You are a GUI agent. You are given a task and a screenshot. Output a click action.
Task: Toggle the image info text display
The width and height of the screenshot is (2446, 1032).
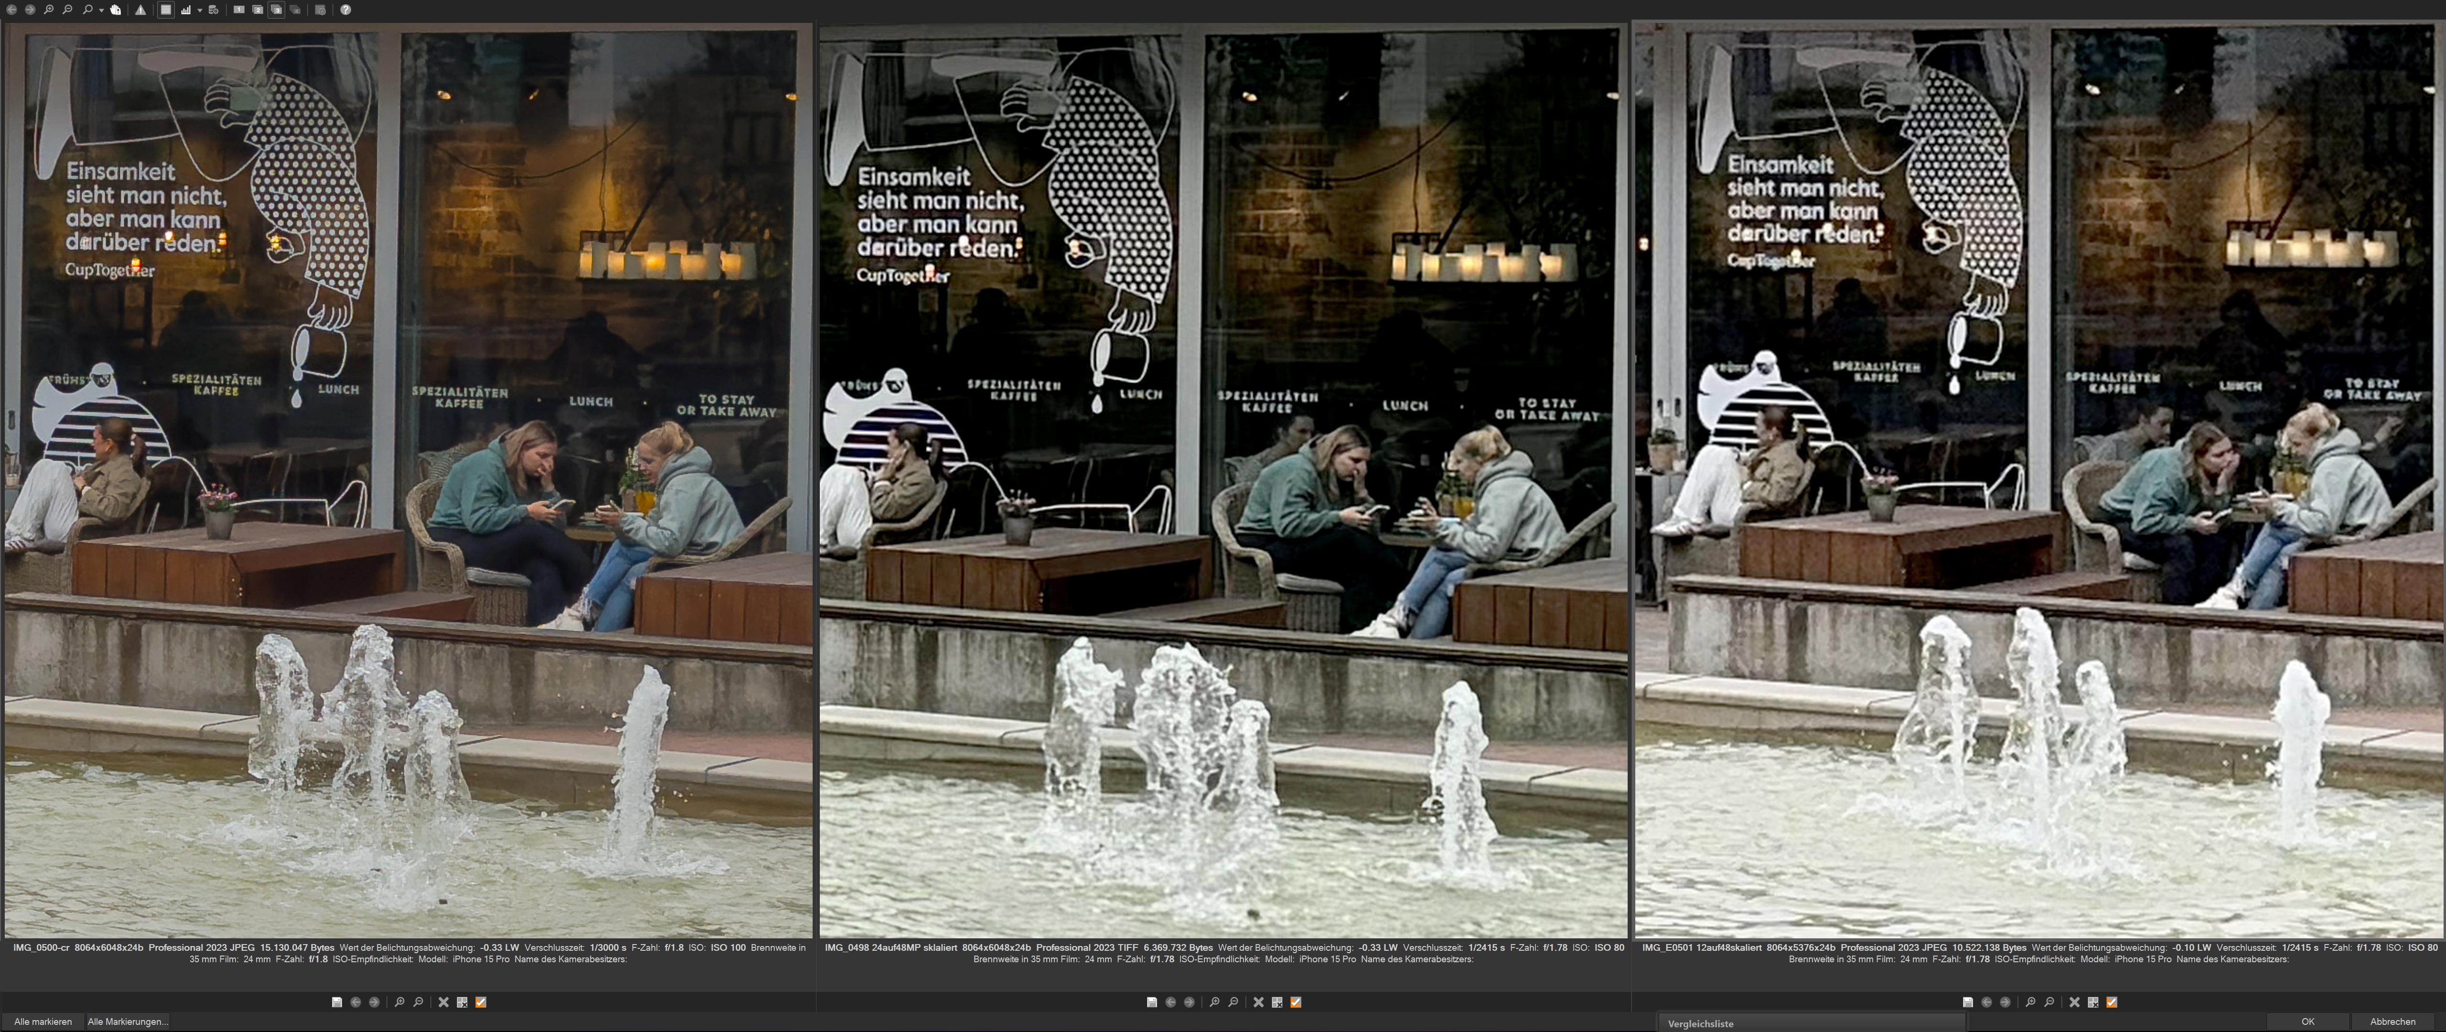(x=166, y=10)
